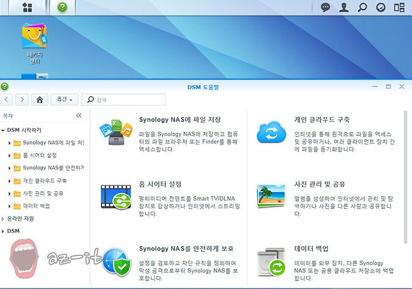Open the resource monitor gauge icon

coord(381,7)
